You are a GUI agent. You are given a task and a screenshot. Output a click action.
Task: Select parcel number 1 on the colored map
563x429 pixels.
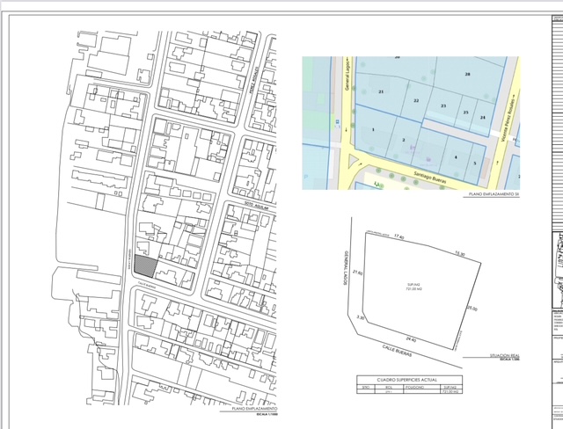373,129
